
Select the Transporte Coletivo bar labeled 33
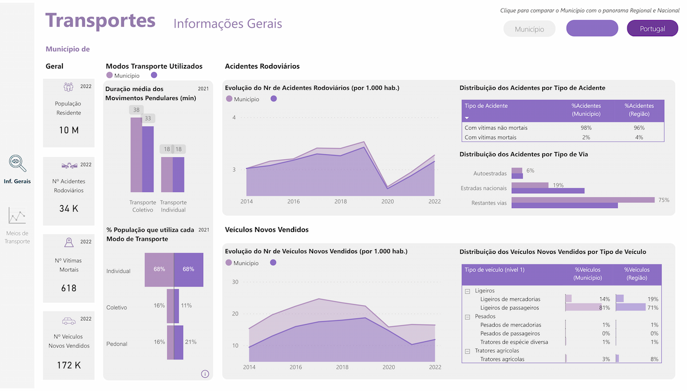(148, 159)
